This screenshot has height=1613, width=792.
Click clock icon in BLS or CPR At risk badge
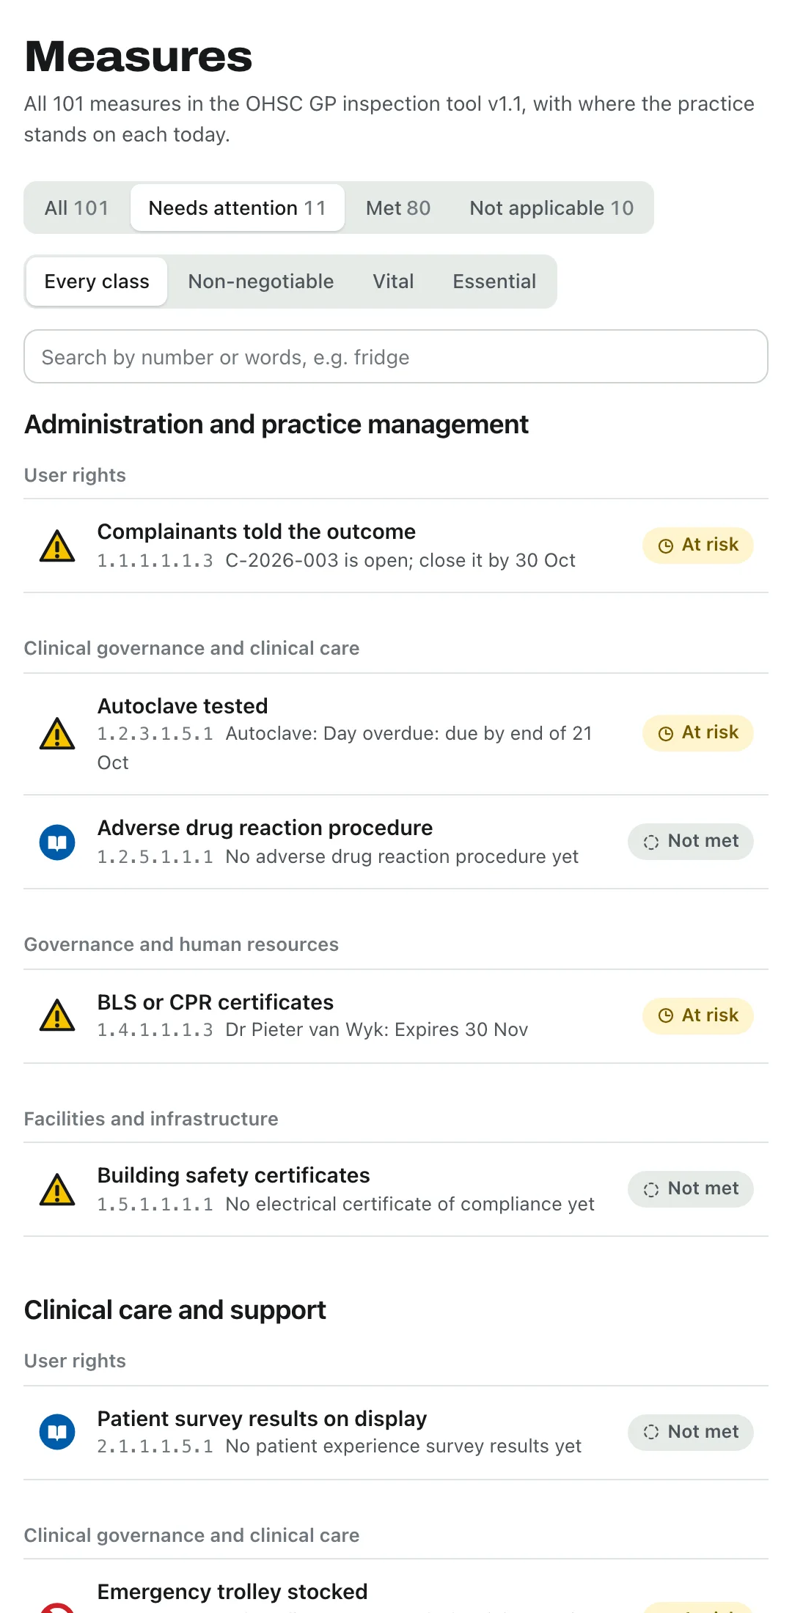[x=666, y=1015]
